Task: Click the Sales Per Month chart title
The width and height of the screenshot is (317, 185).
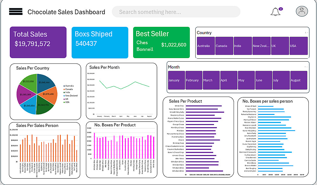Action: [x=104, y=67]
